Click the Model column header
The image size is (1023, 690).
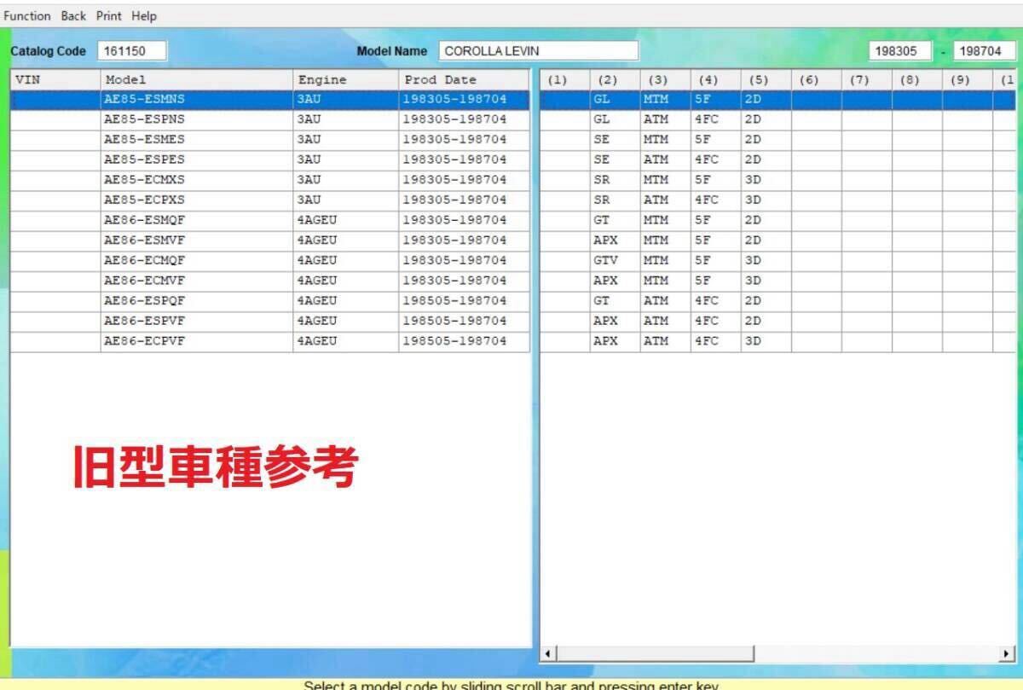pyautogui.click(x=196, y=79)
